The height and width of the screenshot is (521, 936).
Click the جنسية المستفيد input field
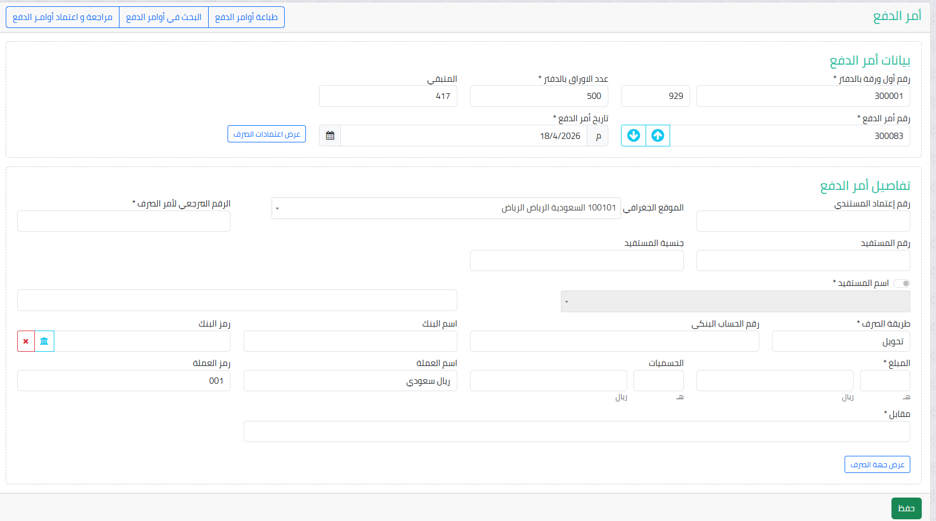pyautogui.click(x=576, y=261)
